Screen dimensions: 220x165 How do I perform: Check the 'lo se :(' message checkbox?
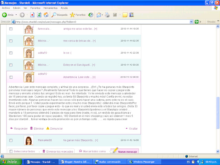(11, 53)
